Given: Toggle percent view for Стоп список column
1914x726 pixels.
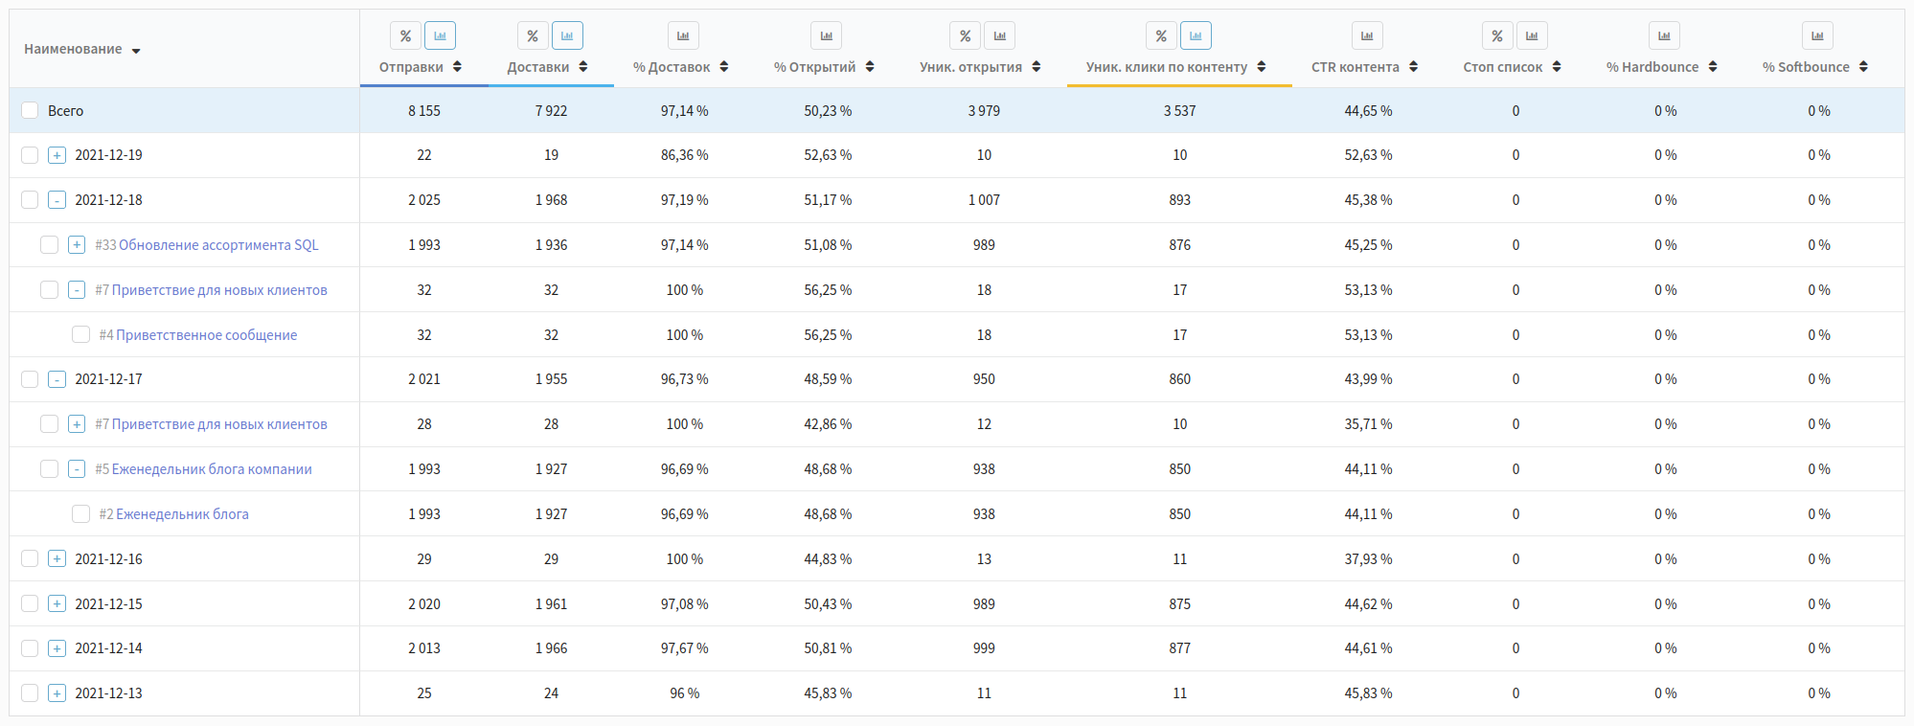Looking at the screenshot, I should (x=1497, y=36).
